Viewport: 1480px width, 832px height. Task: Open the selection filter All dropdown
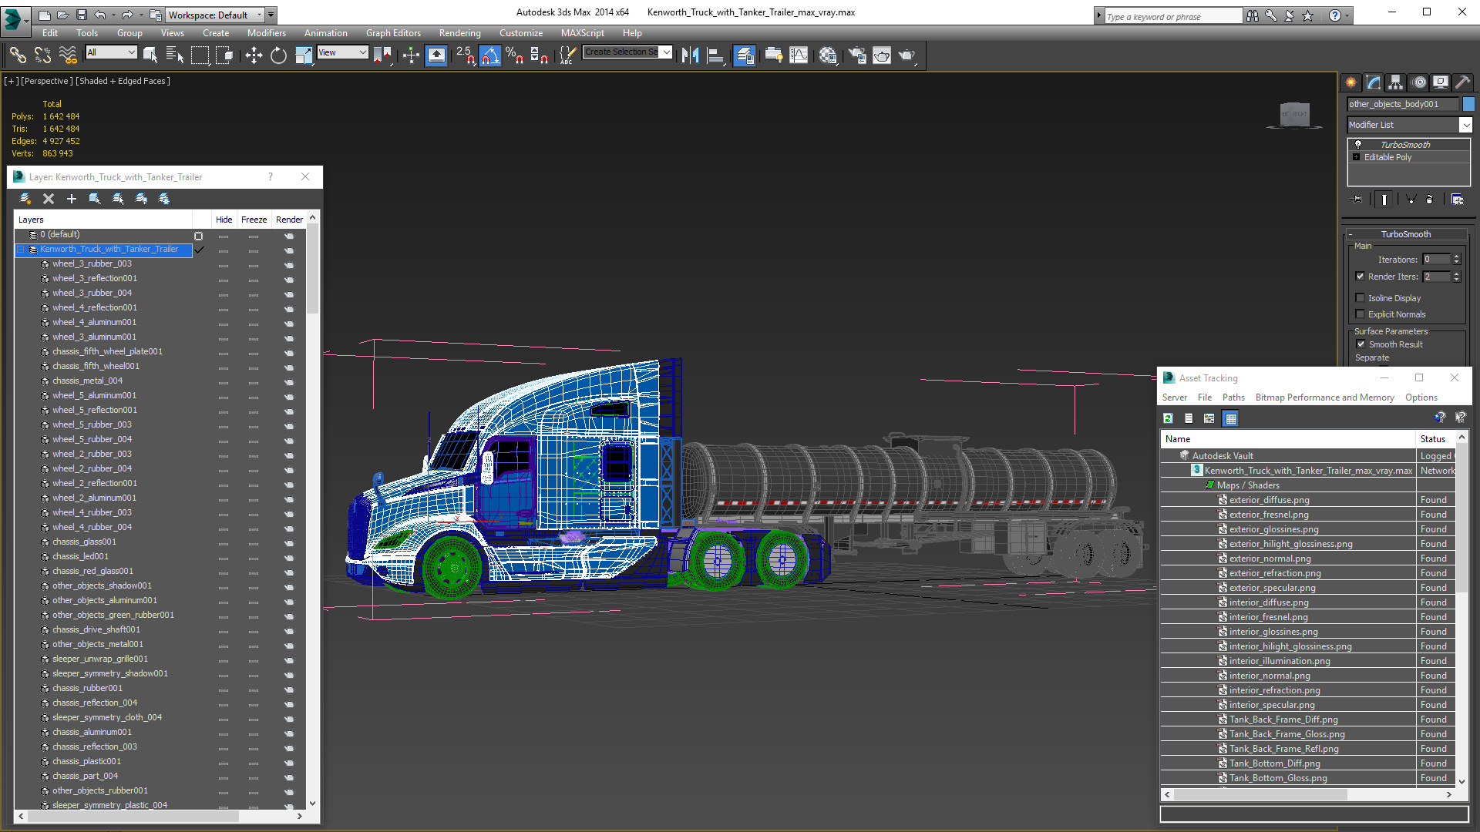click(x=132, y=52)
